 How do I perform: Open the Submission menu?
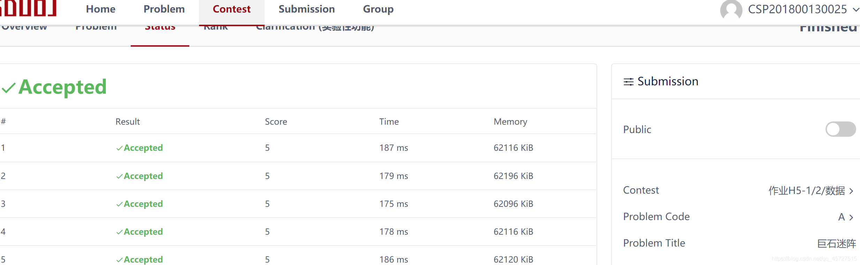[x=307, y=9]
